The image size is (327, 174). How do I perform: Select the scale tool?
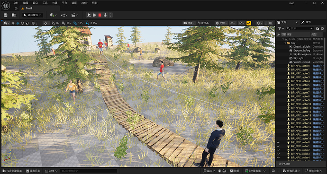pos(27,23)
